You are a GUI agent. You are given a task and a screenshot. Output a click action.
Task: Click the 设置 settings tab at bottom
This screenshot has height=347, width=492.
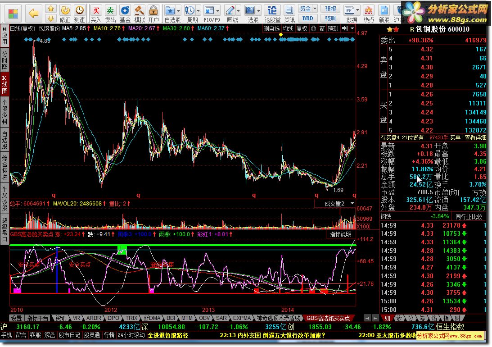pos(16,318)
